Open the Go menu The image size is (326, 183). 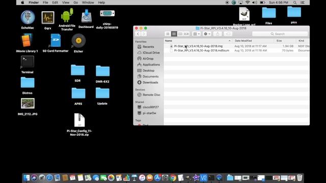click(x=76, y=3)
